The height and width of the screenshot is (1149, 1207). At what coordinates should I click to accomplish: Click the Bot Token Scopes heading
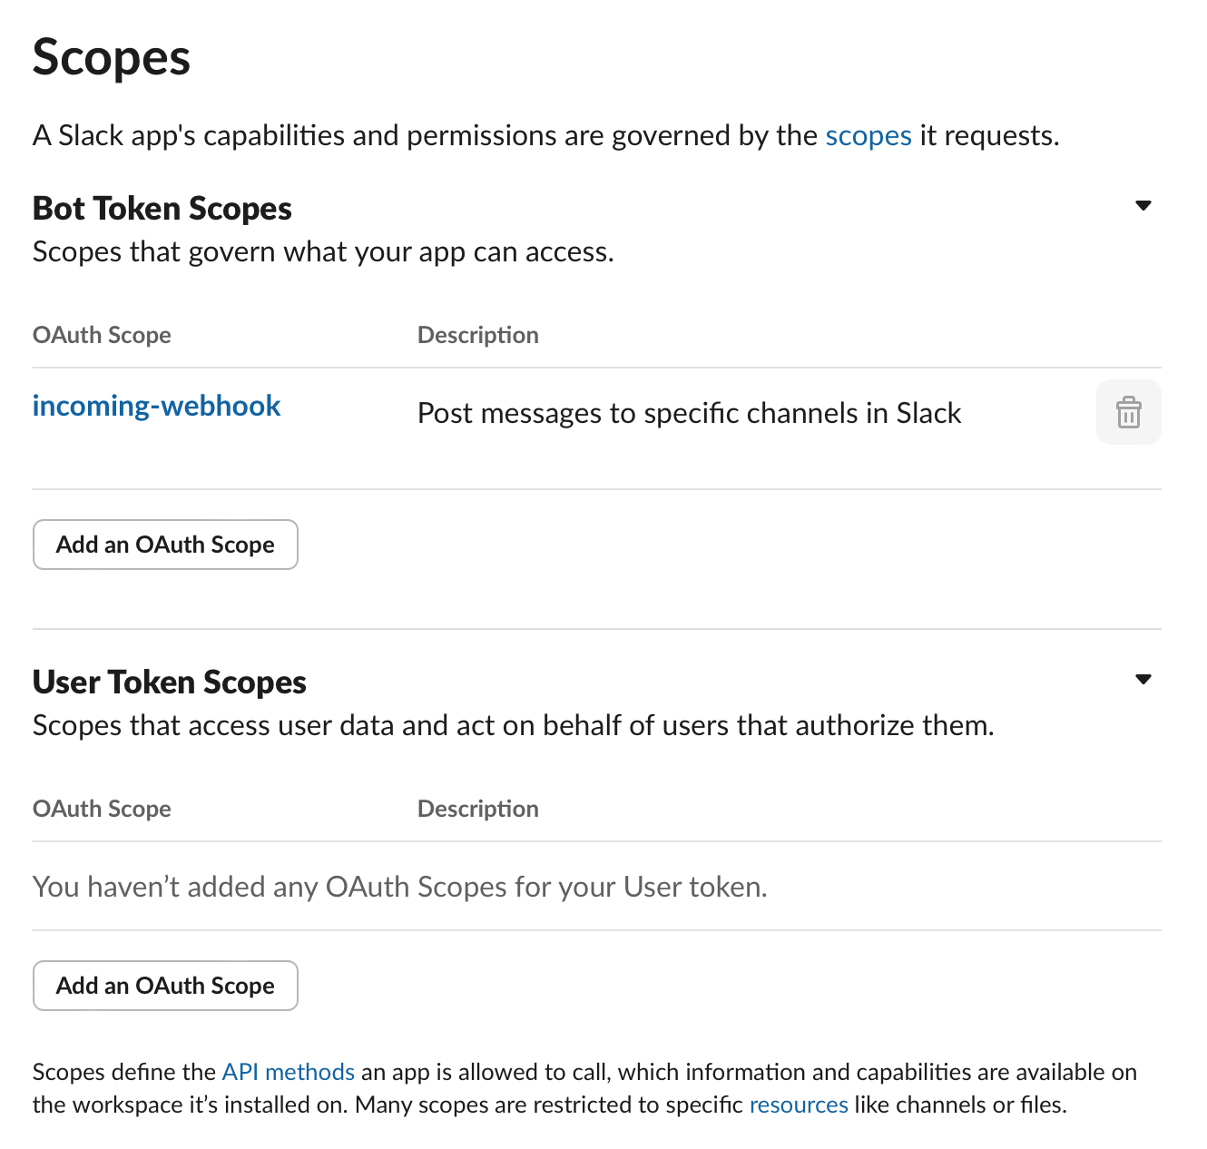tap(162, 208)
